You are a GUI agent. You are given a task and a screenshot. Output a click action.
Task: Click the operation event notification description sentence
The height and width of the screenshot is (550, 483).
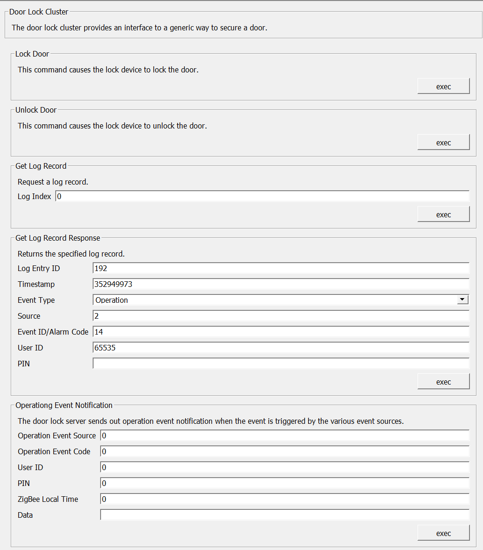click(x=210, y=421)
